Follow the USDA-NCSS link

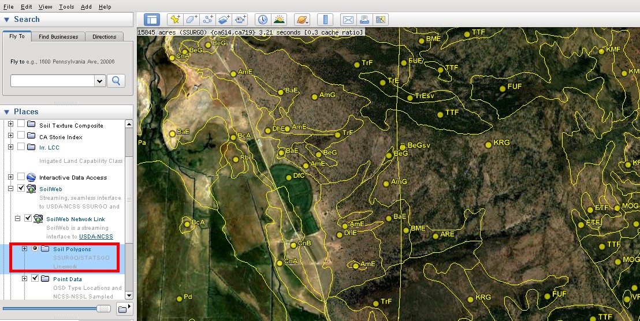point(96,237)
